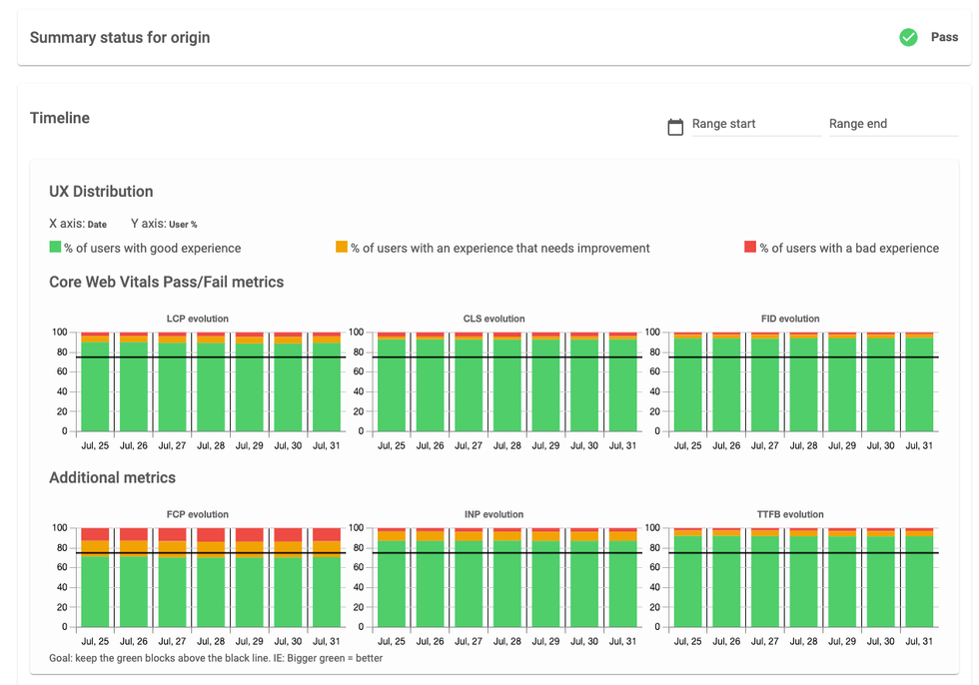
Task: Click red segment of FCP Jul, 30 bar
Action: tap(288, 534)
